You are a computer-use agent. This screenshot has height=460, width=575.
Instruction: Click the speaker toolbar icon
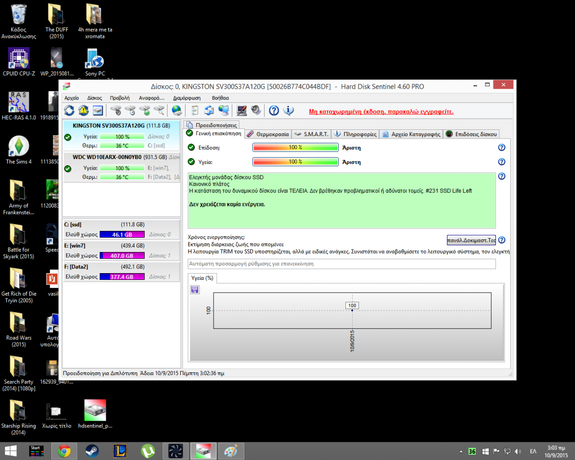256,111
